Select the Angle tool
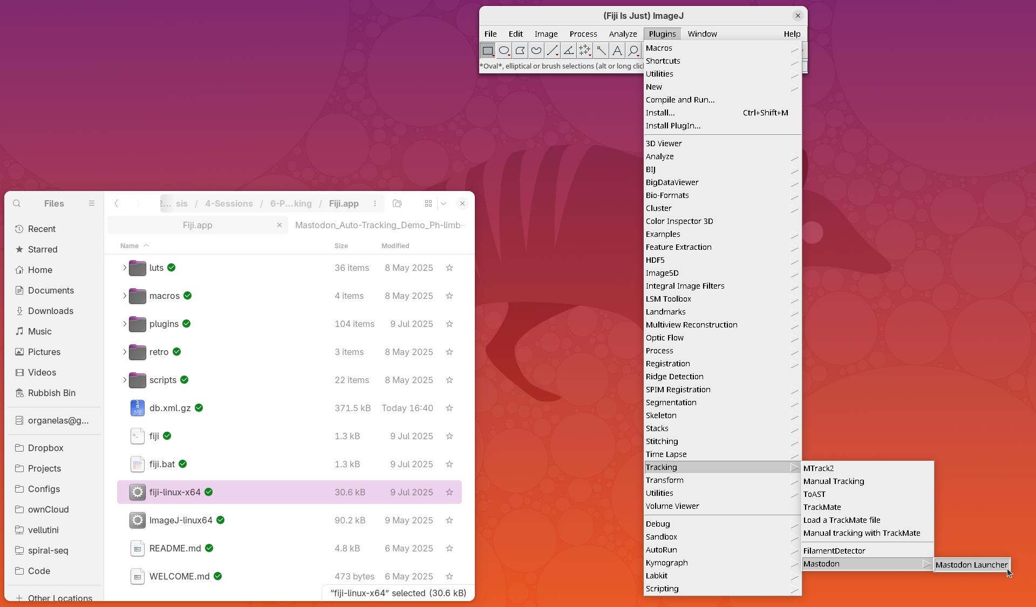The height and width of the screenshot is (607, 1036). pyautogui.click(x=568, y=51)
